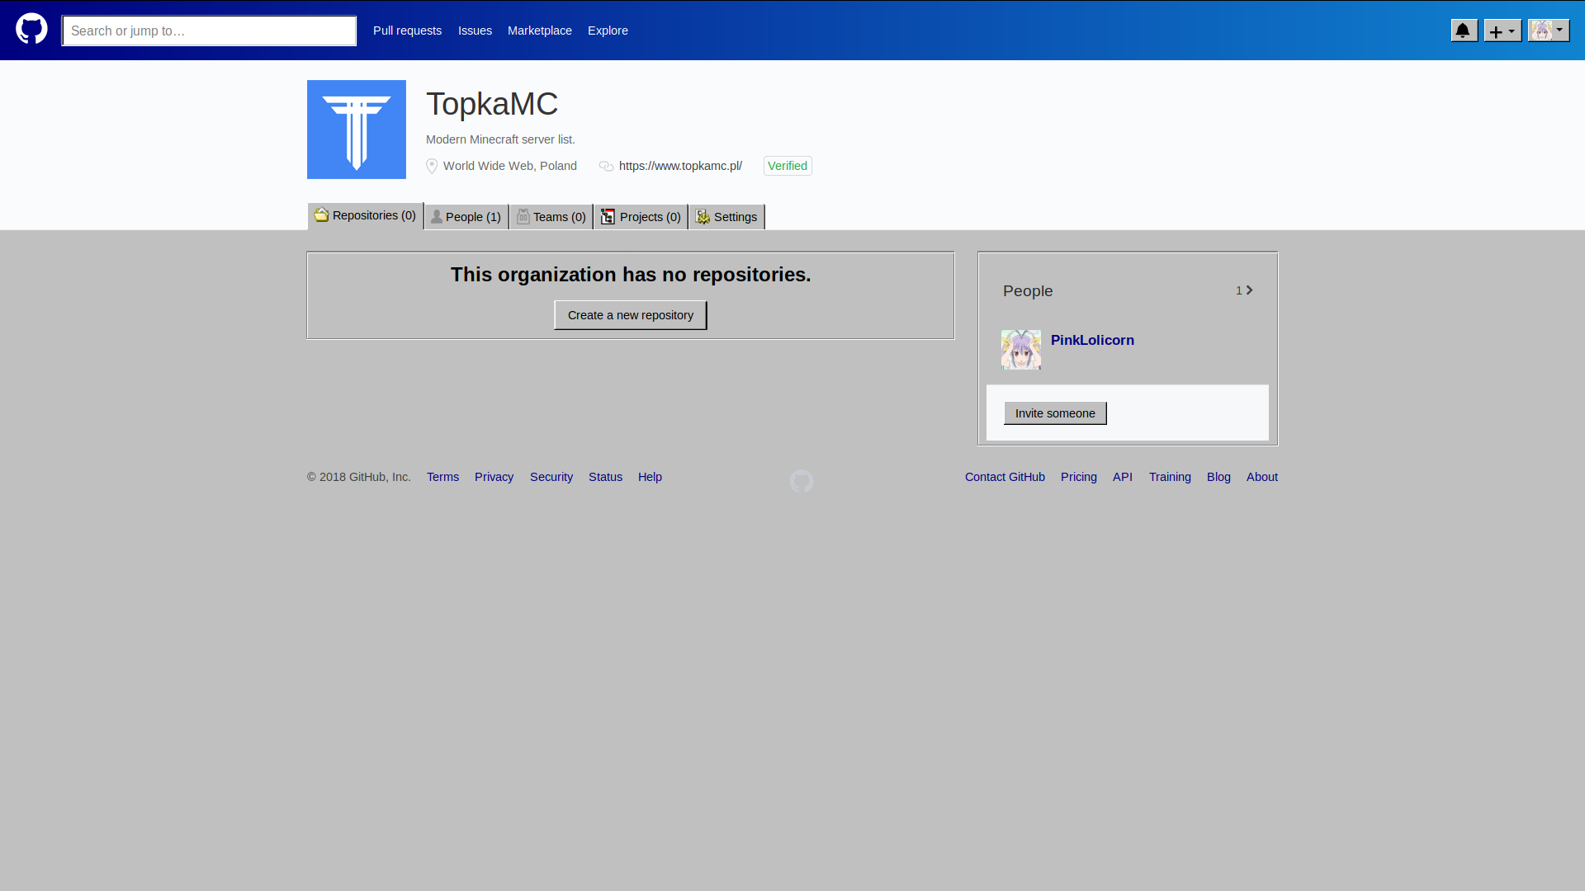The width and height of the screenshot is (1585, 891).
Task: Expand People list via chevron arrow
Action: coord(1249,290)
